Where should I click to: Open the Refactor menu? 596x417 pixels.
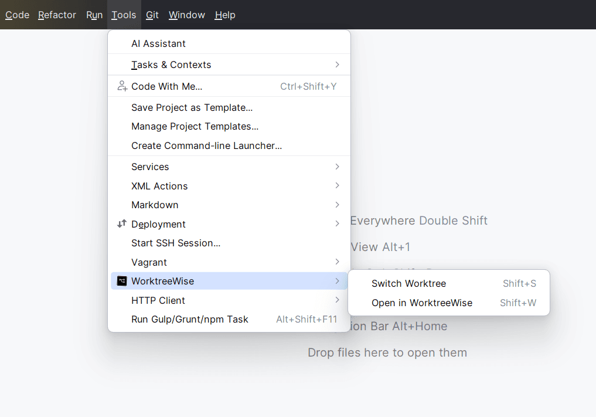[57, 15]
